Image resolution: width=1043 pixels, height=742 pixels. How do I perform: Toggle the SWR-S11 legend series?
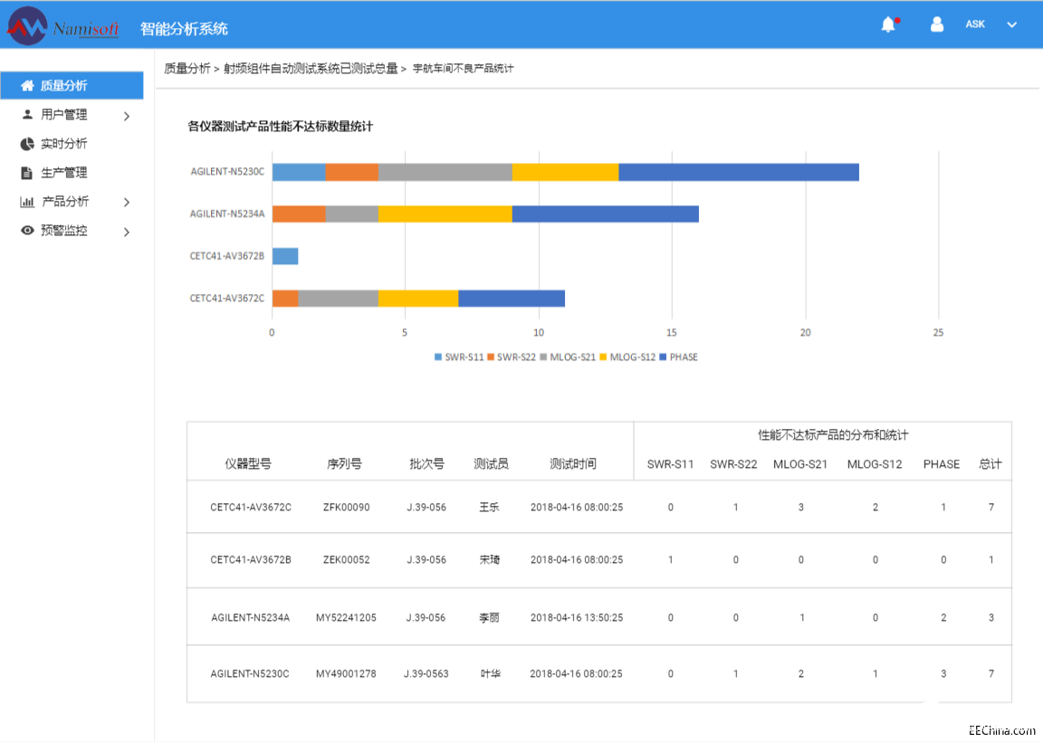(459, 357)
